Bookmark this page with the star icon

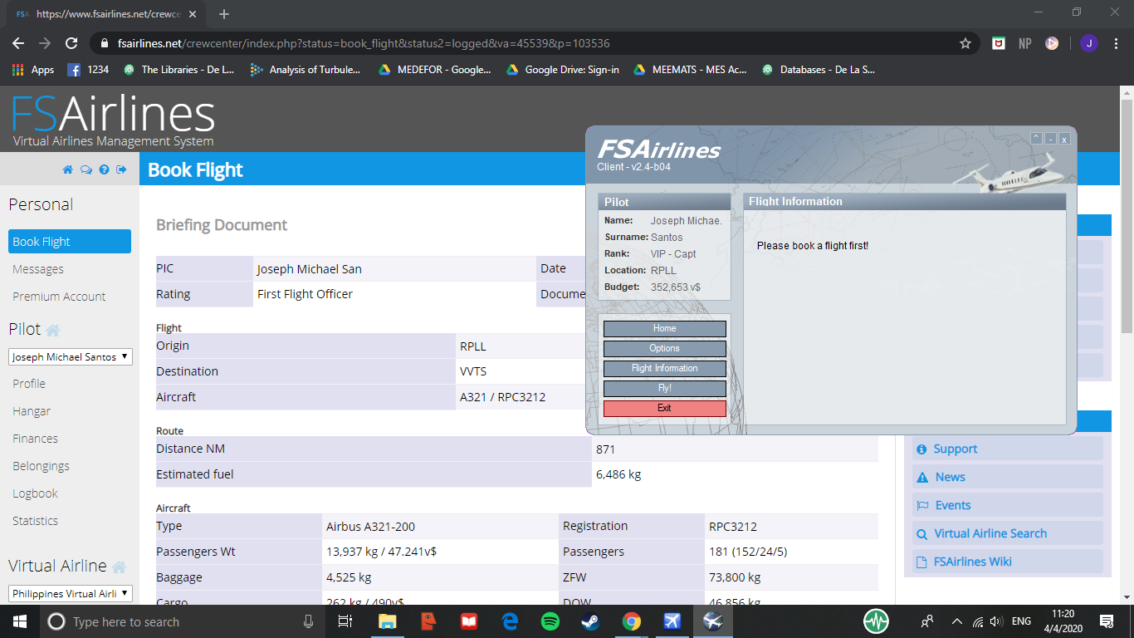(965, 43)
